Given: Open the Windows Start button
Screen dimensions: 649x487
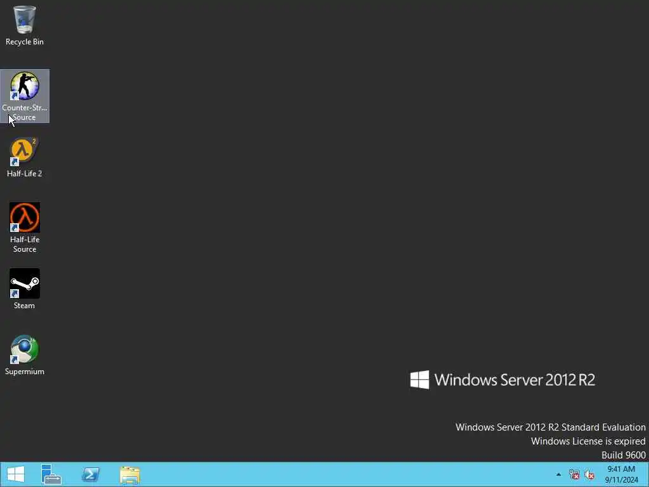Looking at the screenshot, I should (x=16, y=474).
